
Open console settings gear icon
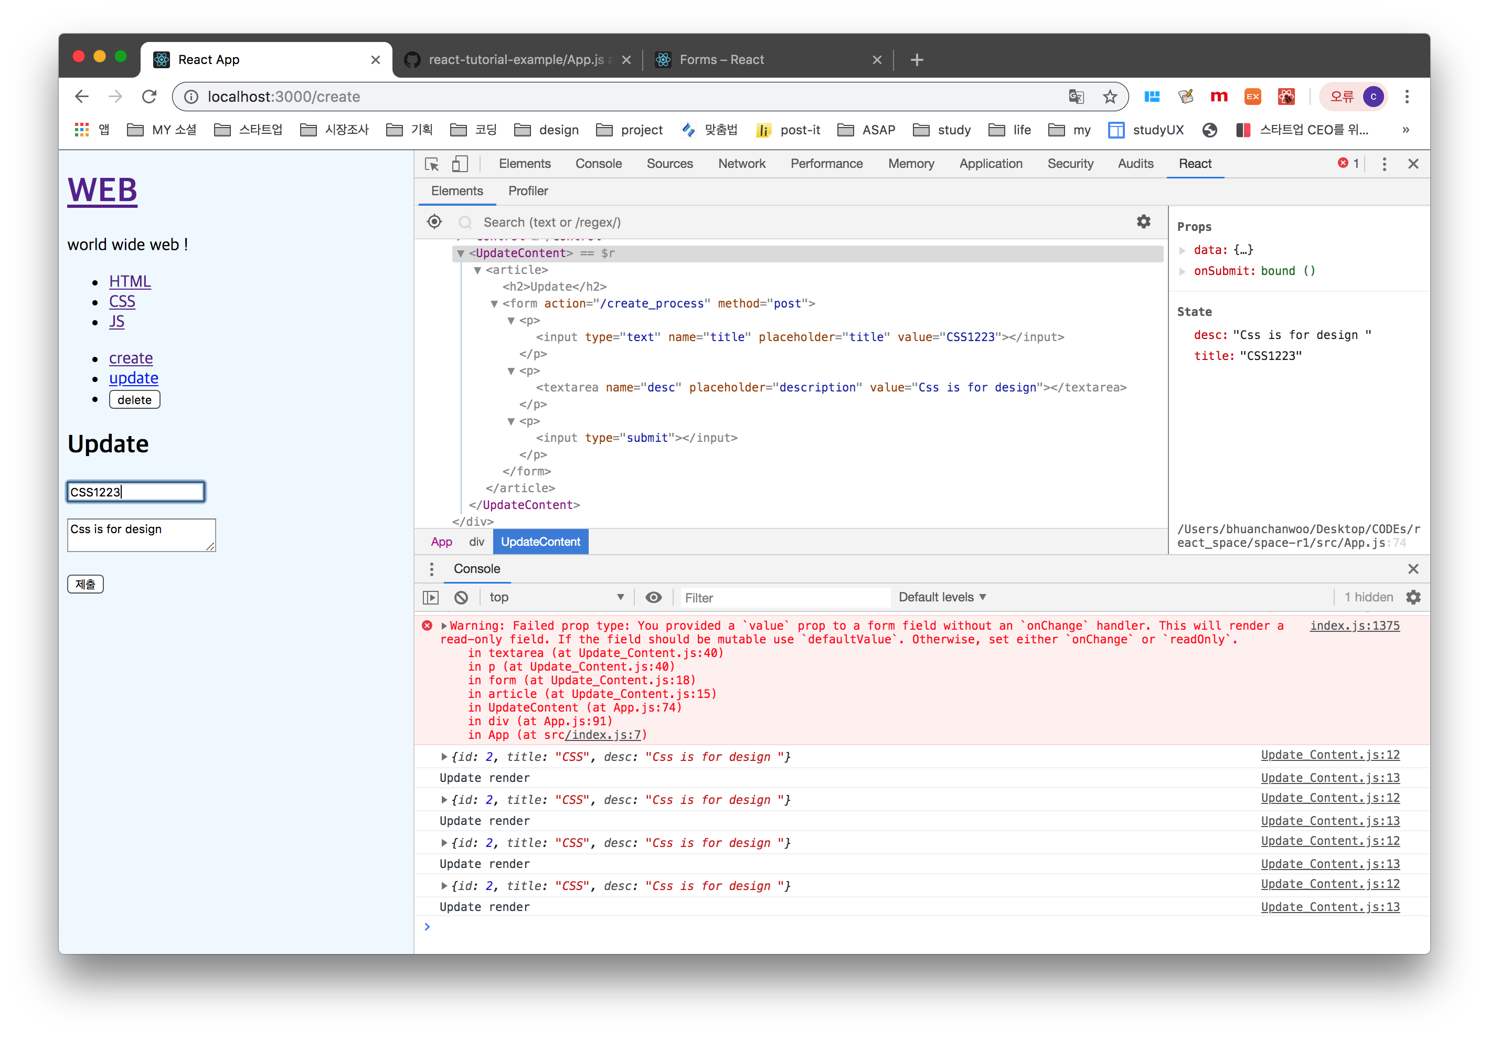click(1413, 598)
